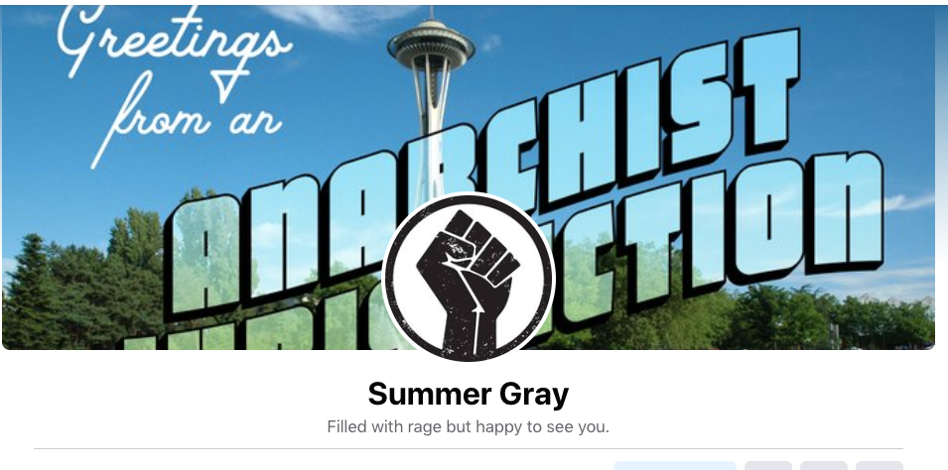
Task: Click the final letter T of ANARCHIST
Action: click(768, 90)
